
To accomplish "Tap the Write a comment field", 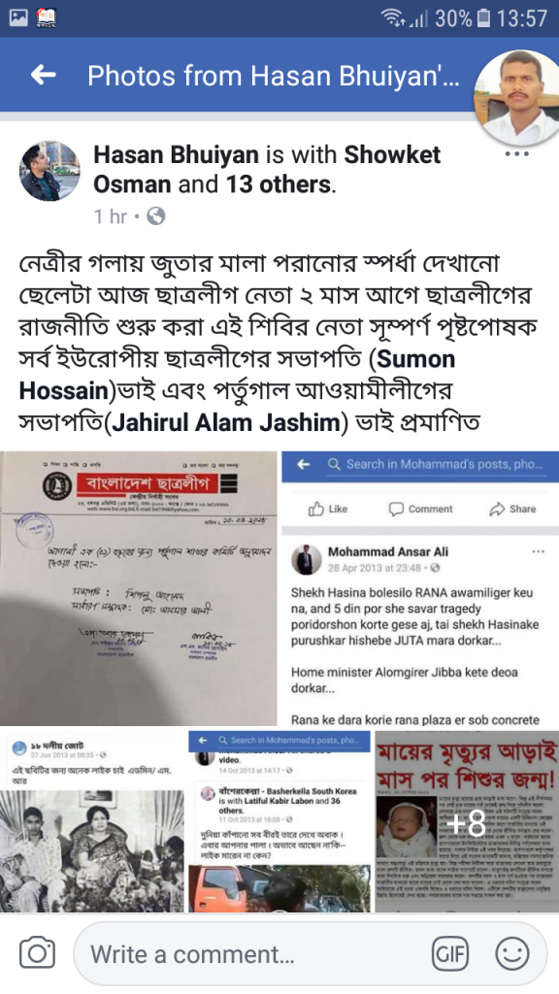I will click(x=311, y=953).
